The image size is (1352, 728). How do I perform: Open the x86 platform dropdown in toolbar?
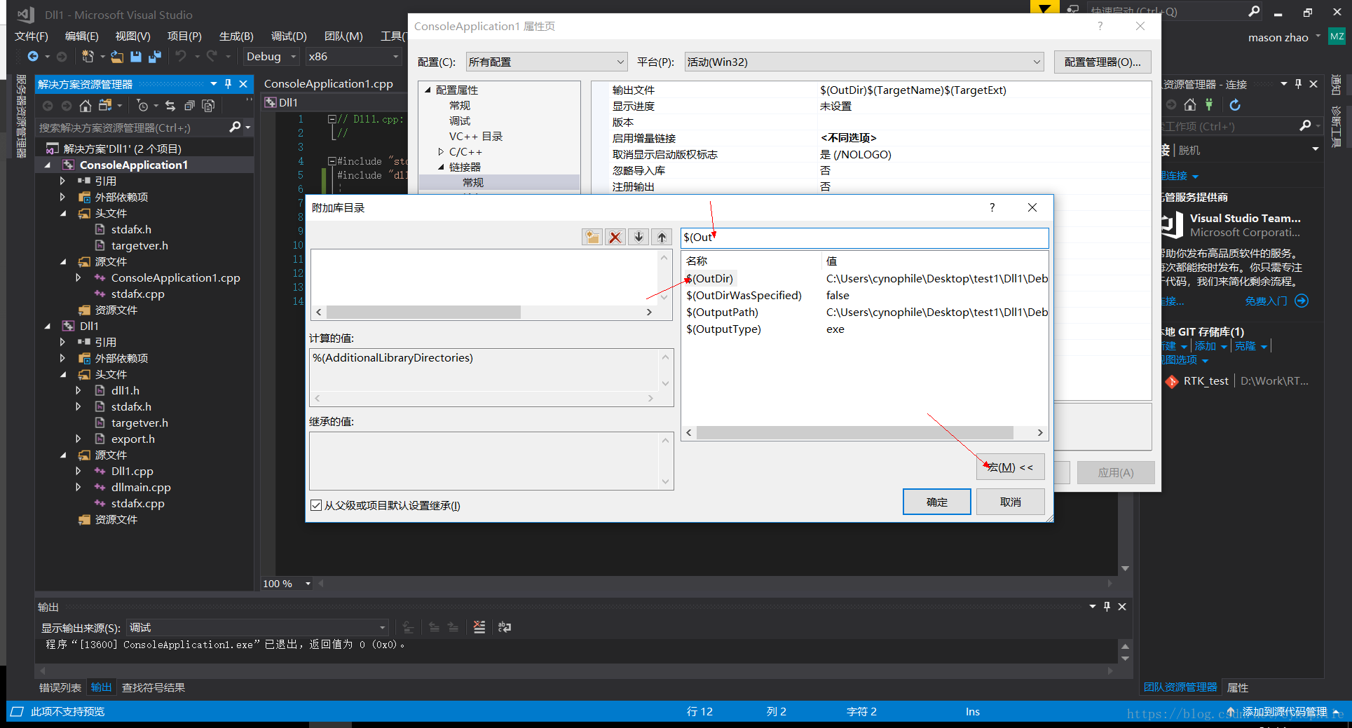(x=353, y=56)
